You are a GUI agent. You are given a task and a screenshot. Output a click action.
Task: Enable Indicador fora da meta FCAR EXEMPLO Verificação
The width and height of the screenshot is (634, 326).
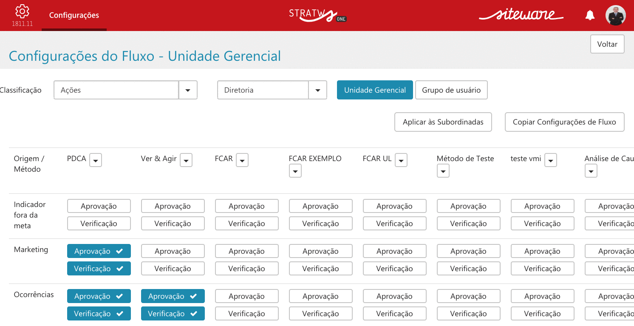pos(321,224)
